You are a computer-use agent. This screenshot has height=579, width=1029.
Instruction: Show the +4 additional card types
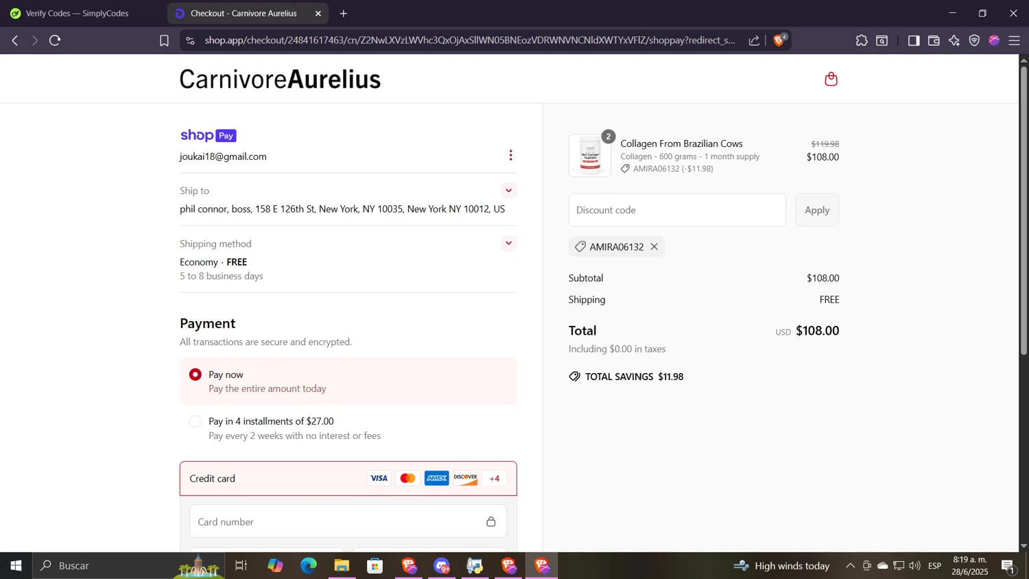[495, 479]
